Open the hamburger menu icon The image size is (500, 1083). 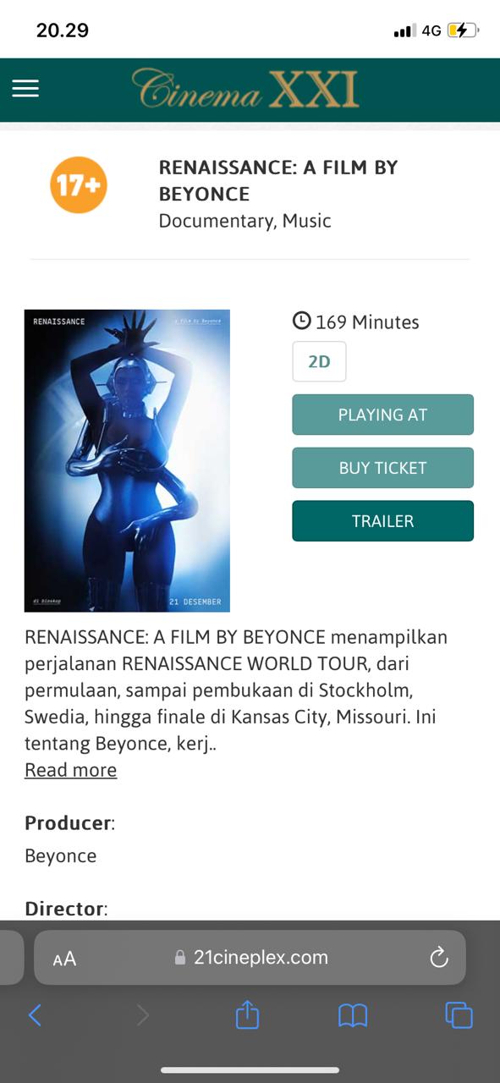pyautogui.click(x=25, y=89)
